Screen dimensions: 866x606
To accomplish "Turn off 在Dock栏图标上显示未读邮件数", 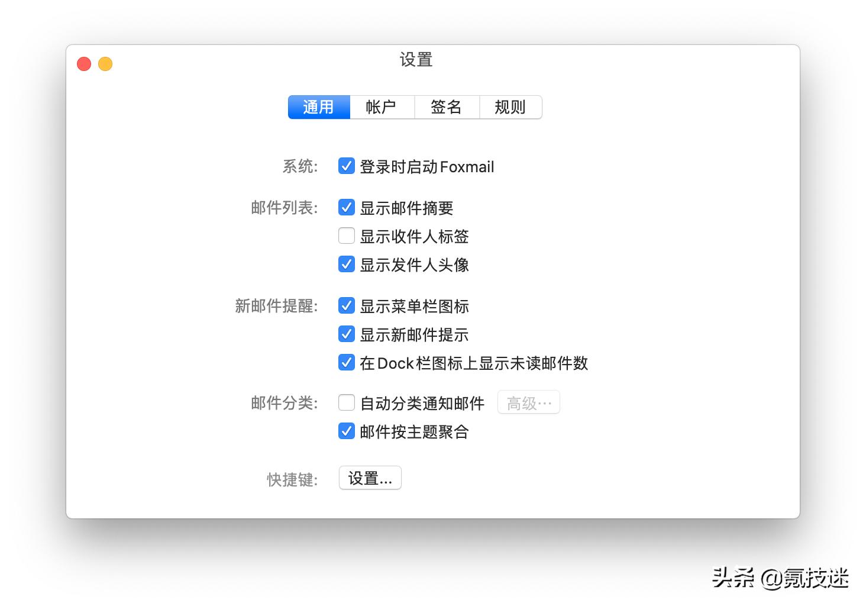I will point(346,362).
